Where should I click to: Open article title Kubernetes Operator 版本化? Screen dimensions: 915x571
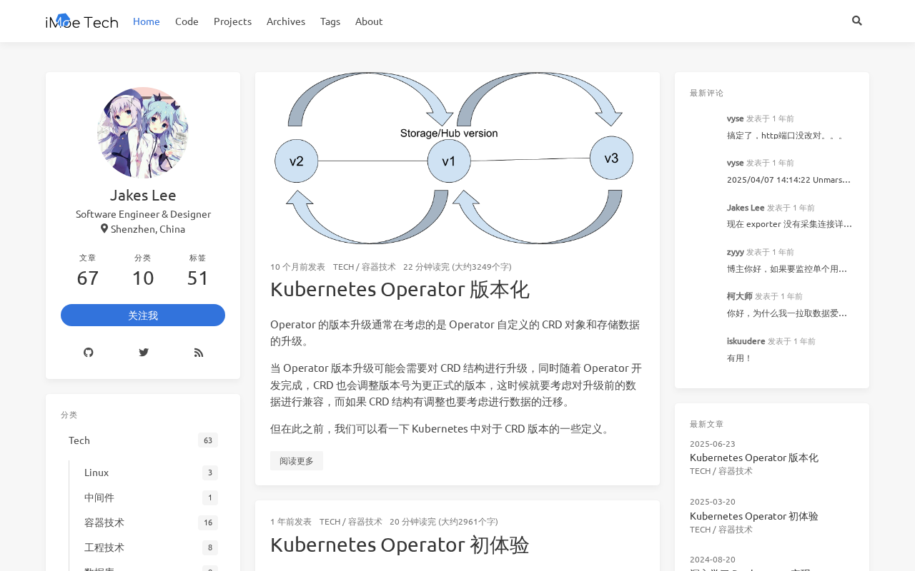click(x=400, y=289)
